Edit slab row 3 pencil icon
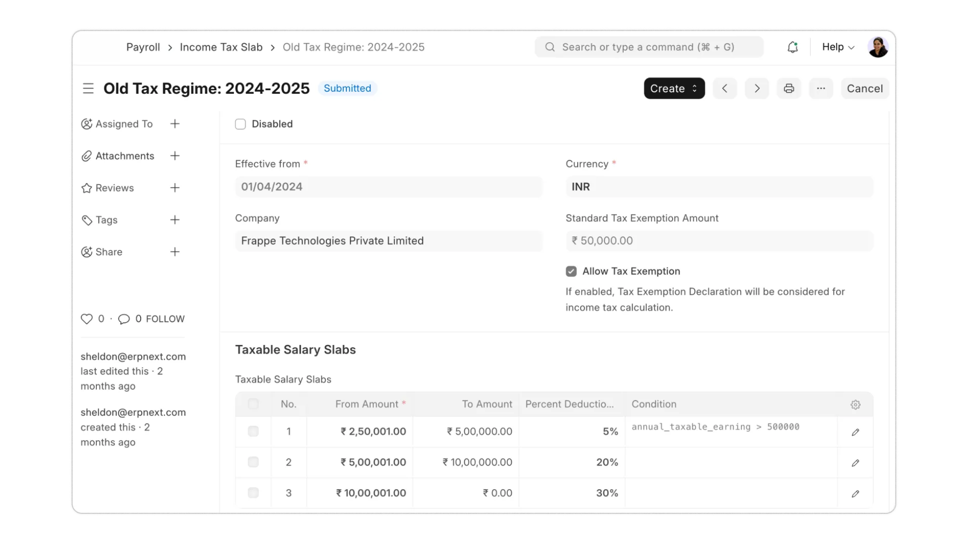968x544 pixels. click(855, 494)
